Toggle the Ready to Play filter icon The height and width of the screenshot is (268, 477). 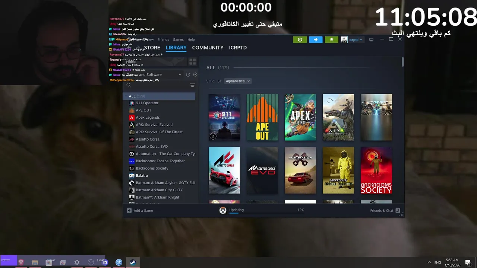(x=195, y=74)
